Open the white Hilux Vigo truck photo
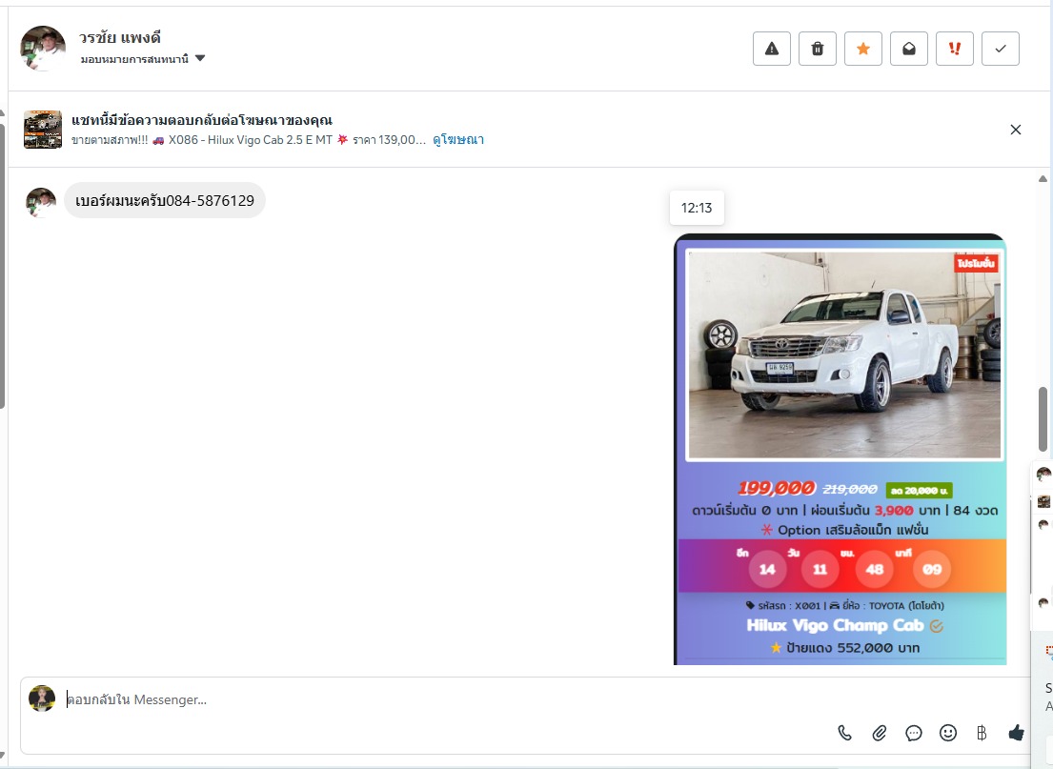 point(844,355)
